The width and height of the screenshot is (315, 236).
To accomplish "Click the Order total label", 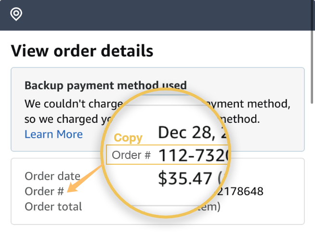I will pos(53,207).
